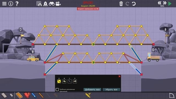Image resolution: width=176 pixels, height=99 pixels.
Task: Delete the bridge with the trash icon
Action: pos(121,4)
